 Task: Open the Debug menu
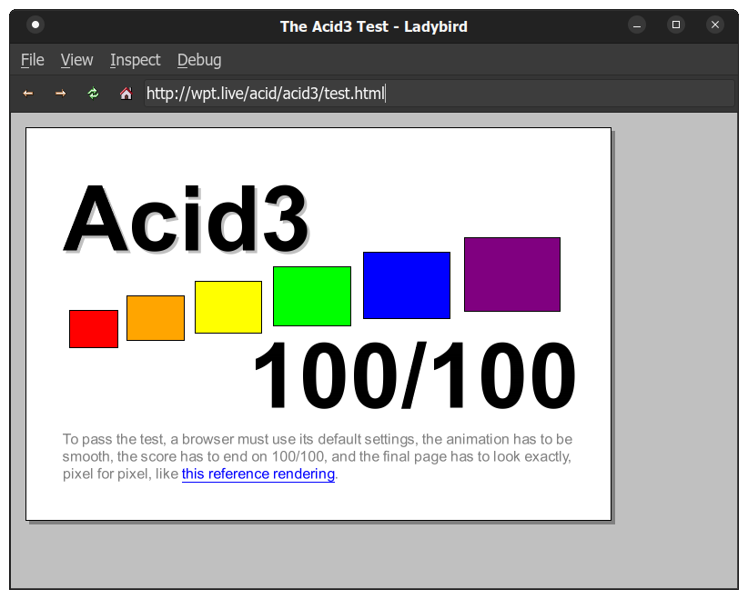point(199,60)
